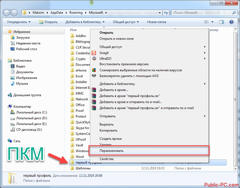240x188 pixels.
Task: Expand the arrow after Roaming in path
Action: coord(86,13)
